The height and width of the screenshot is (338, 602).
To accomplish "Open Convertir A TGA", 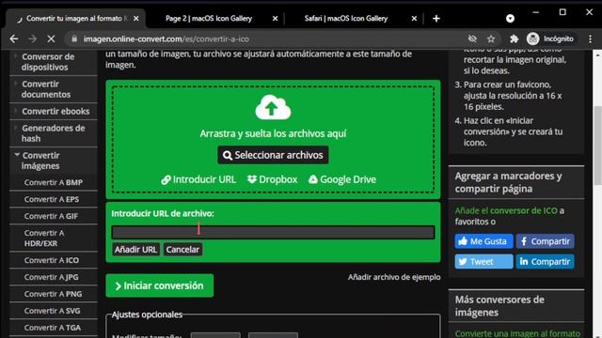I will coord(53,328).
